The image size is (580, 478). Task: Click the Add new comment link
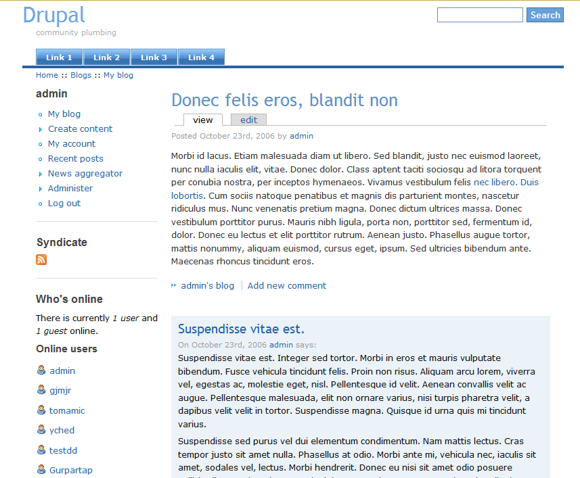[287, 286]
